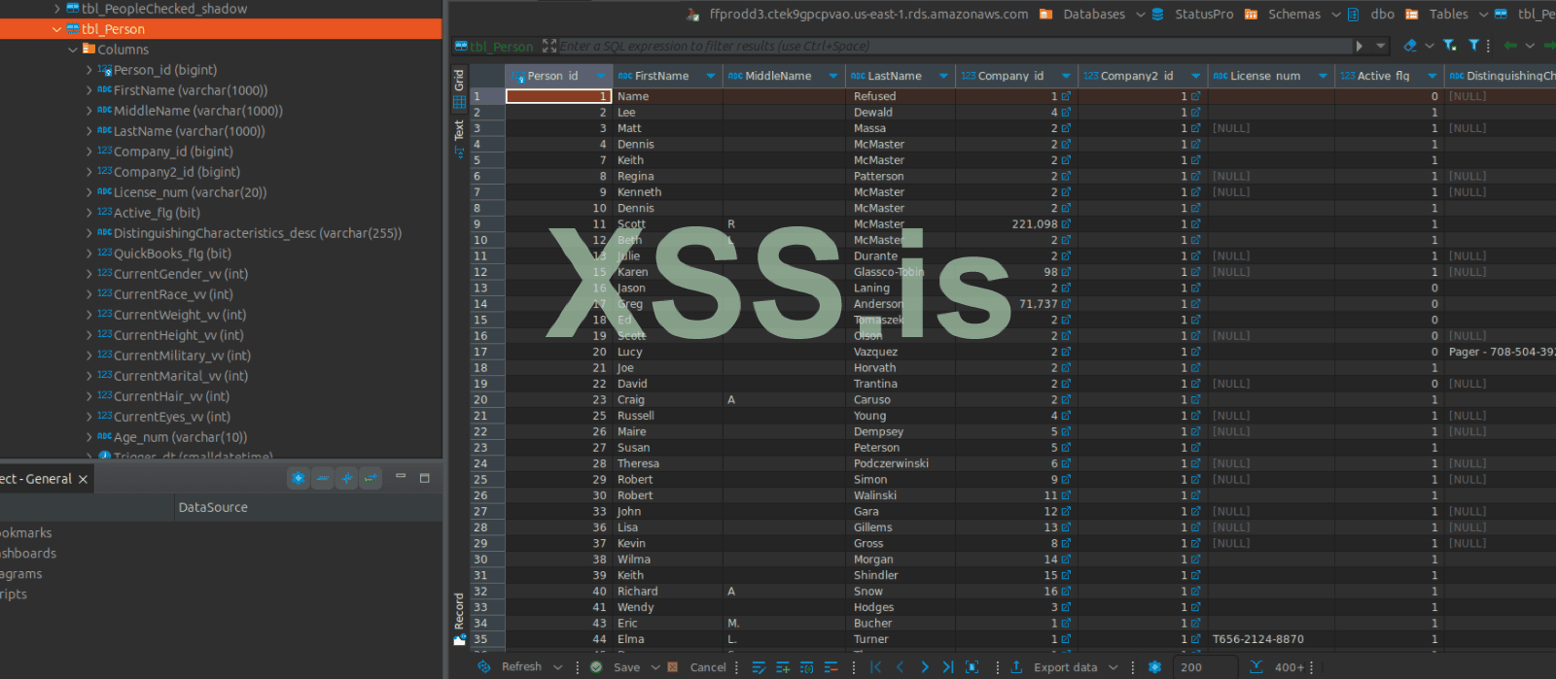Screen dimensions: 1556x679
Task: Minimize the Project panel
Action: coord(401,477)
